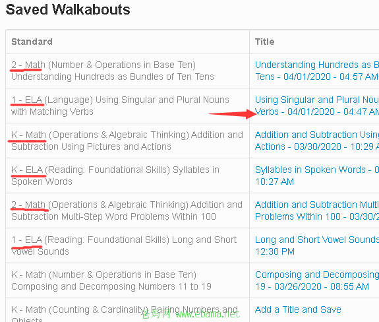
Task: Select K - Math Operations & Algebraic Thinking cell
Action: 127,141
